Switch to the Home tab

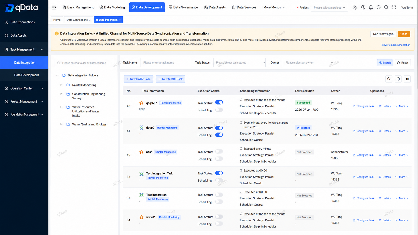pyautogui.click(x=57, y=20)
